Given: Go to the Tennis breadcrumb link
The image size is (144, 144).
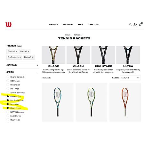Looking at the screenshot, I should pos(77,35).
